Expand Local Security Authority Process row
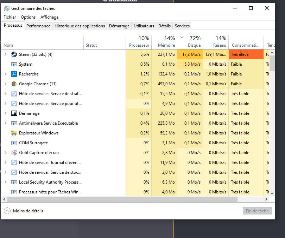Image resolution: width=285 pixels, height=238 pixels. (5, 182)
